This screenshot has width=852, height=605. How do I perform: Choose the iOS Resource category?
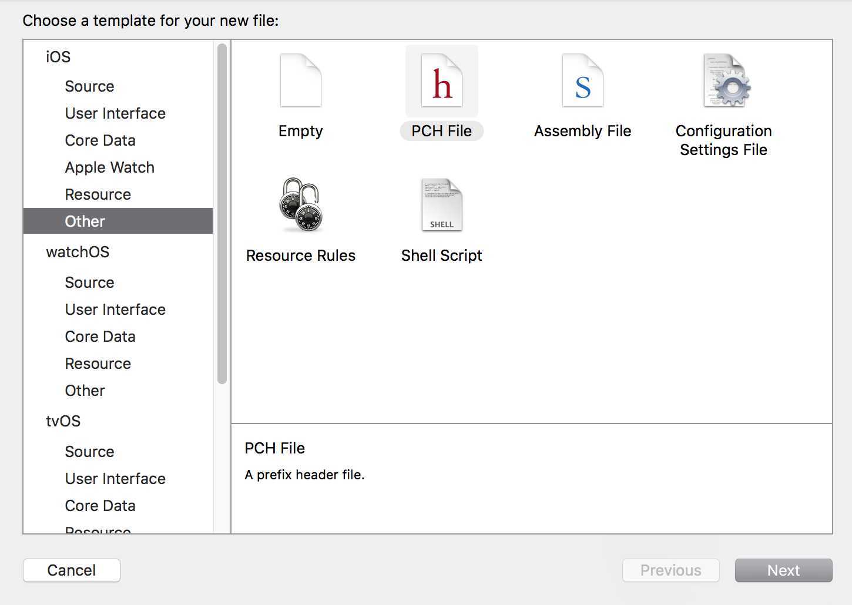(98, 194)
